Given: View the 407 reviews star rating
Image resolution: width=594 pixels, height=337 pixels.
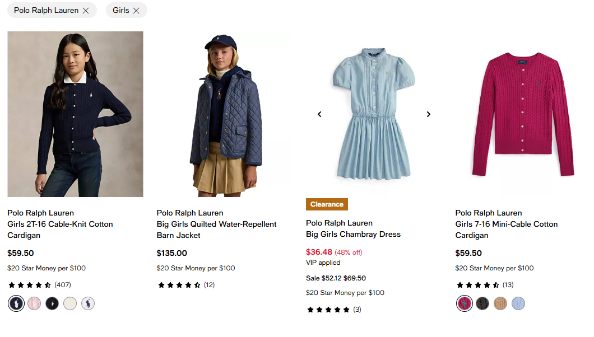Looking at the screenshot, I should pyautogui.click(x=39, y=285).
